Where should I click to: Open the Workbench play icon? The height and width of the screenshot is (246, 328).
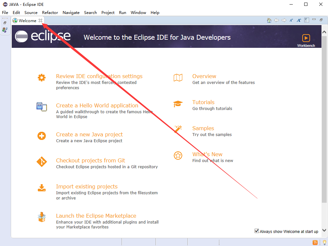tap(306, 38)
